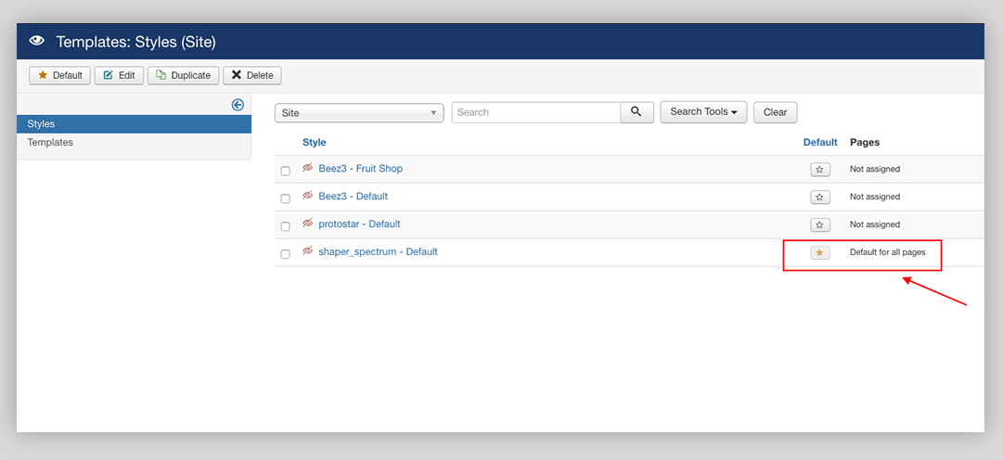Expand the Search Tools dropdown
Image resolution: width=1003 pixels, height=460 pixels.
[x=703, y=112]
